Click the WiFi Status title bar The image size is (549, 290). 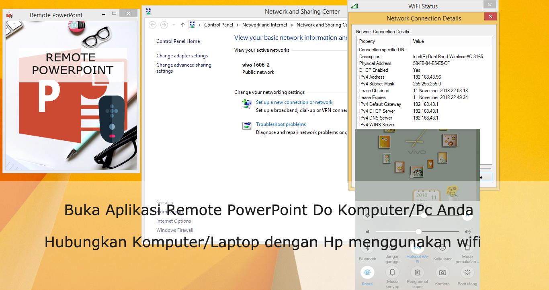click(x=423, y=6)
